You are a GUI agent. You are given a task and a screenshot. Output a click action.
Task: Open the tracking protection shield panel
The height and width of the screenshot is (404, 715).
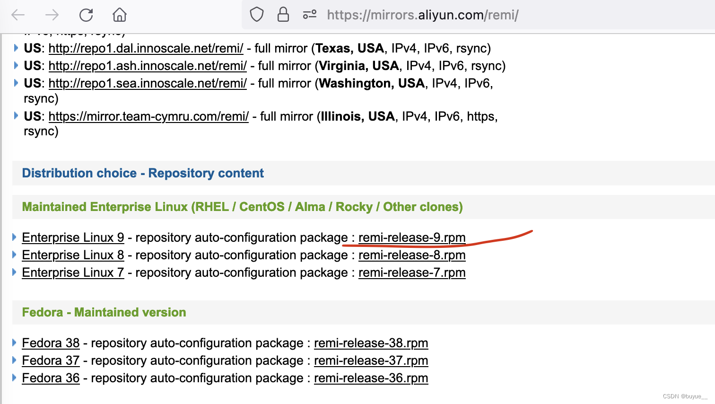click(257, 15)
